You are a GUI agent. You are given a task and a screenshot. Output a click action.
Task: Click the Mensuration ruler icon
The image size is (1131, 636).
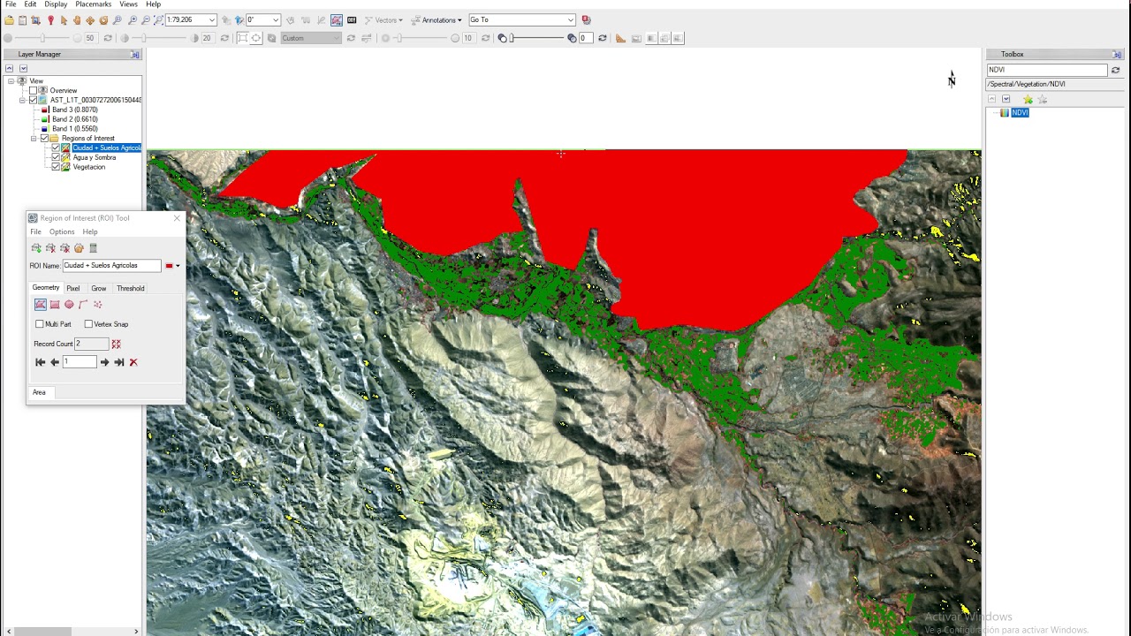click(x=620, y=38)
